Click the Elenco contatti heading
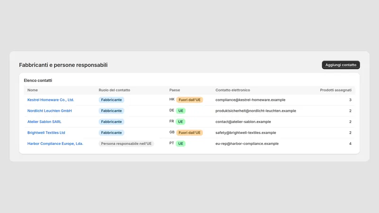Image resolution: width=379 pixels, height=213 pixels. (x=38, y=80)
